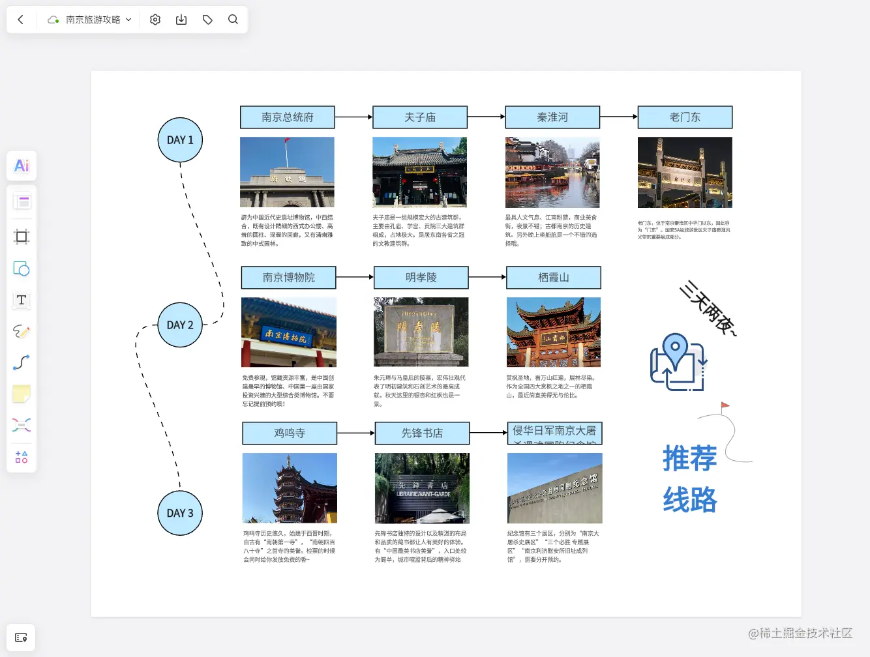Image resolution: width=870 pixels, height=657 pixels.
Task: Open the templates panel icon
Action: pyautogui.click(x=22, y=202)
